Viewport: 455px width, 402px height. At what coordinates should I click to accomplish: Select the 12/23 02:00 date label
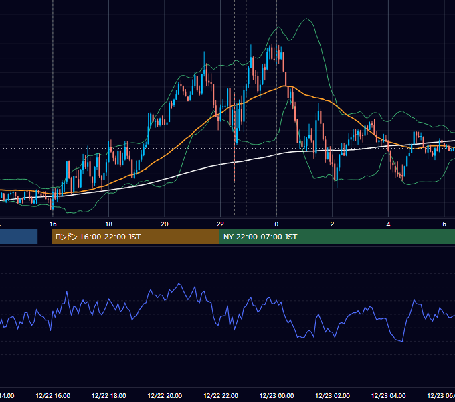click(333, 395)
